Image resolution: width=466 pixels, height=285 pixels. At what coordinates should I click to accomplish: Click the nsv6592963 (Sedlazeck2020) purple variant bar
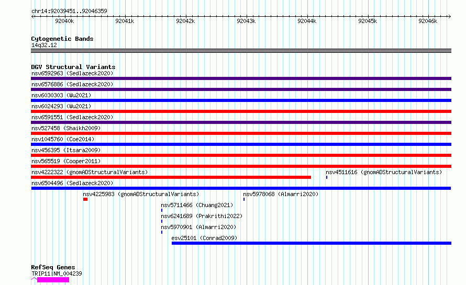click(x=241, y=78)
